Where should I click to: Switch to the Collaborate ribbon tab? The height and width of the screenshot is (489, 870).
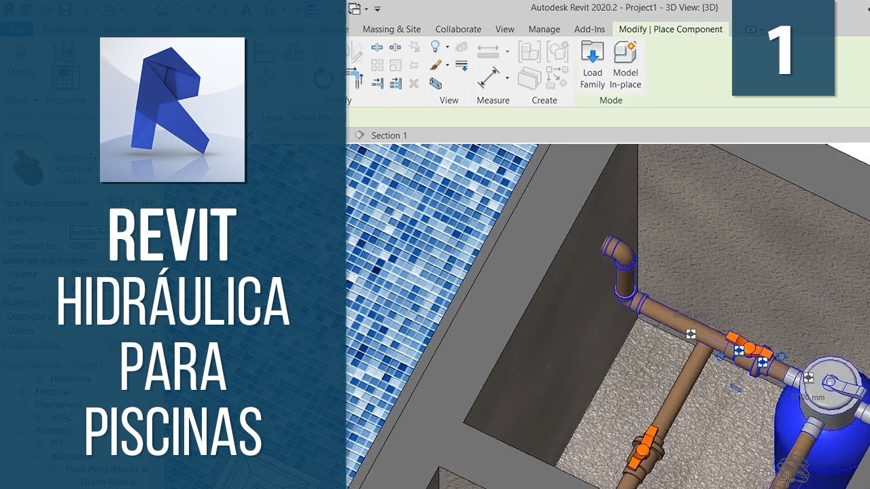(458, 29)
